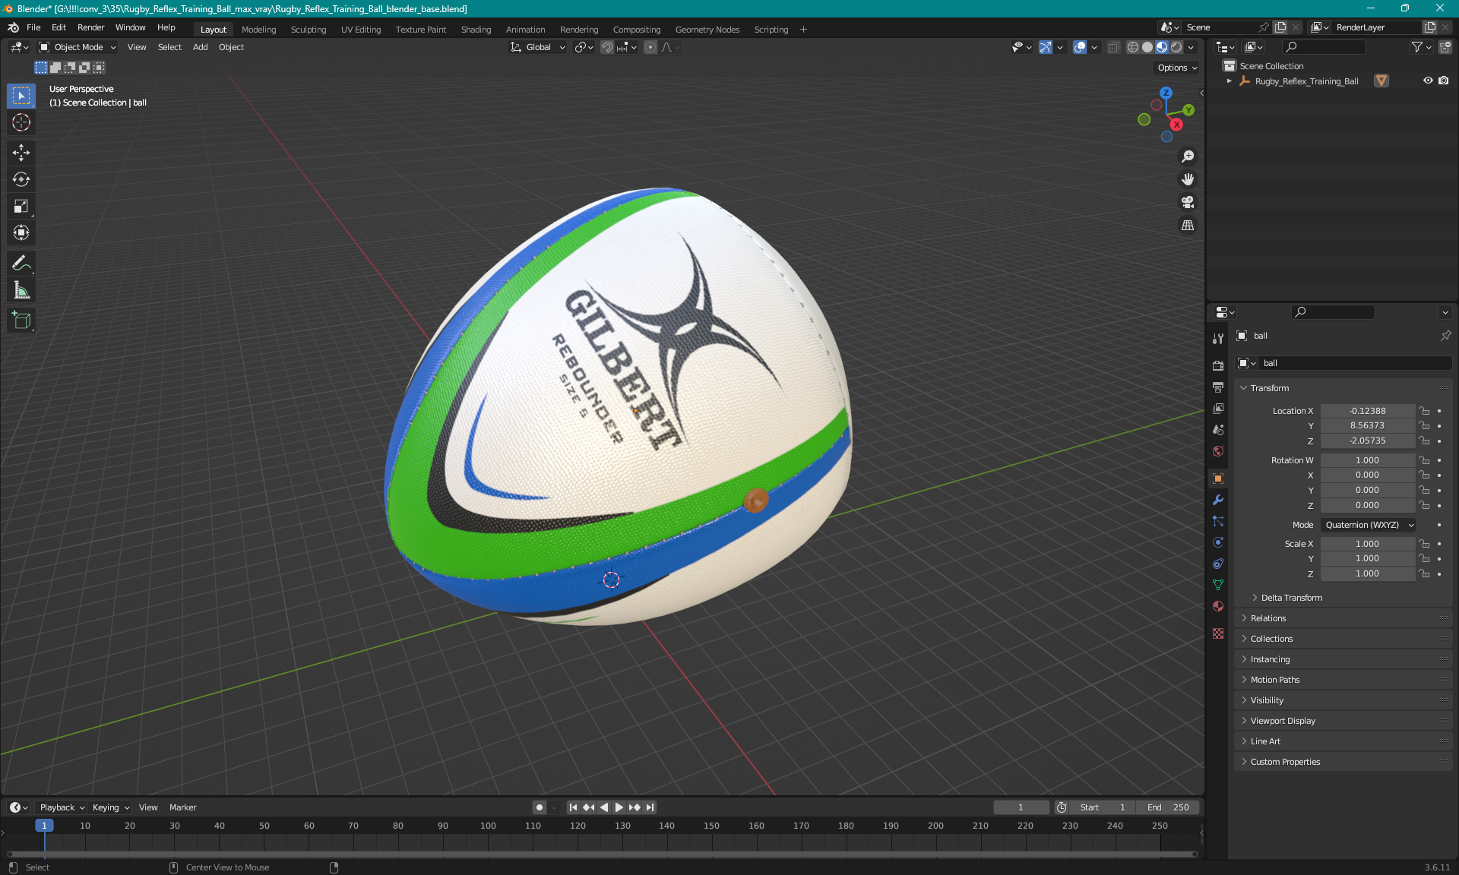Image resolution: width=1459 pixels, height=875 pixels.
Task: Click the zoom view magnifier icon
Action: [1188, 156]
